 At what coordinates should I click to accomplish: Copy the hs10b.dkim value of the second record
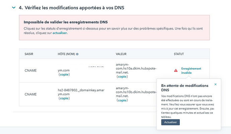tap(122, 100)
